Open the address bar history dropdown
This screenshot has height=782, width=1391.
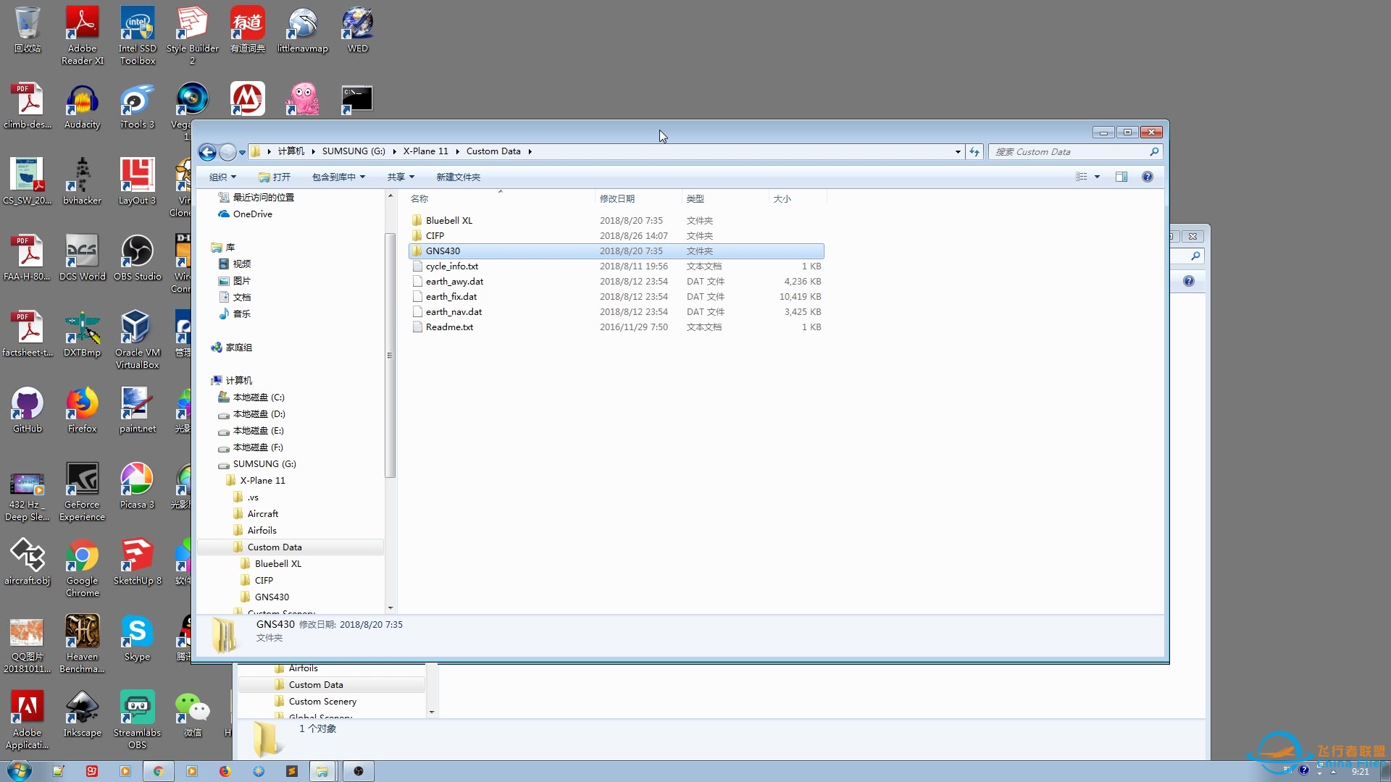(958, 152)
